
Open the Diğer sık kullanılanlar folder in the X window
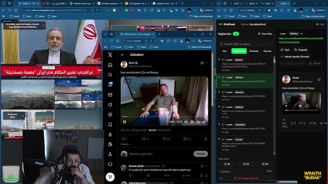click(x=200, y=47)
